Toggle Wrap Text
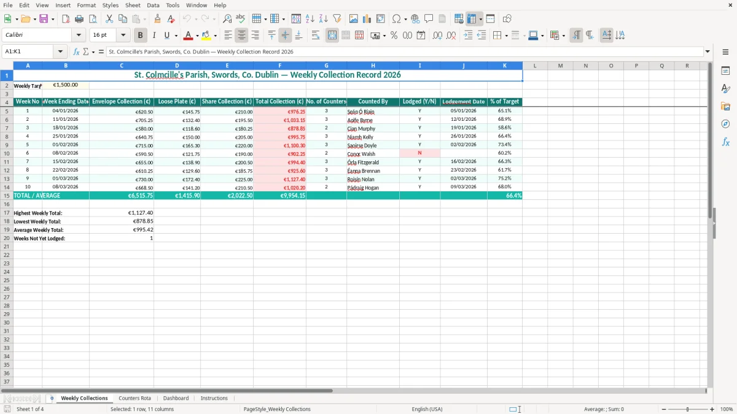 coord(316,36)
